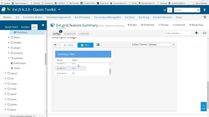
Task: Select the API tab
Action: [34, 27]
